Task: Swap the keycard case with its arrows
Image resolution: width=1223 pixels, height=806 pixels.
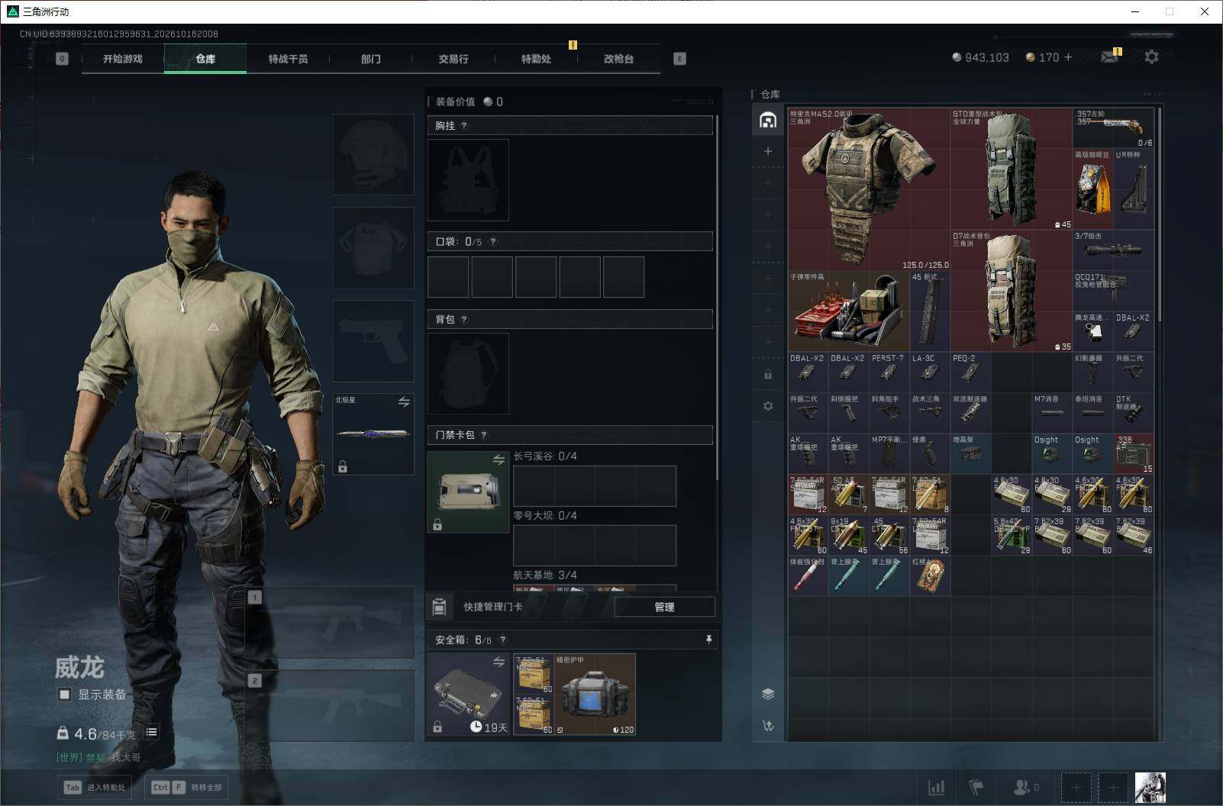Action: coord(499,459)
